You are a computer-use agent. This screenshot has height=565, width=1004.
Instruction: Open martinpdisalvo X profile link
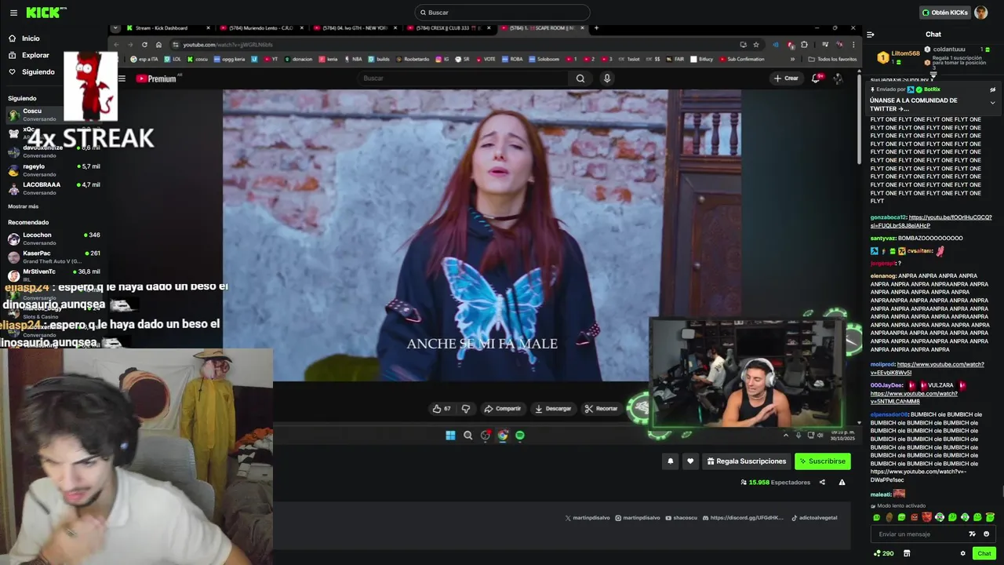click(587, 518)
